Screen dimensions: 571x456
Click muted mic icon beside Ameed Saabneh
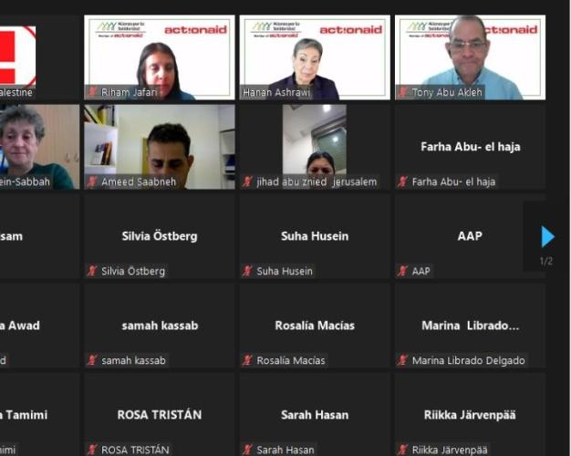pyautogui.click(x=92, y=181)
